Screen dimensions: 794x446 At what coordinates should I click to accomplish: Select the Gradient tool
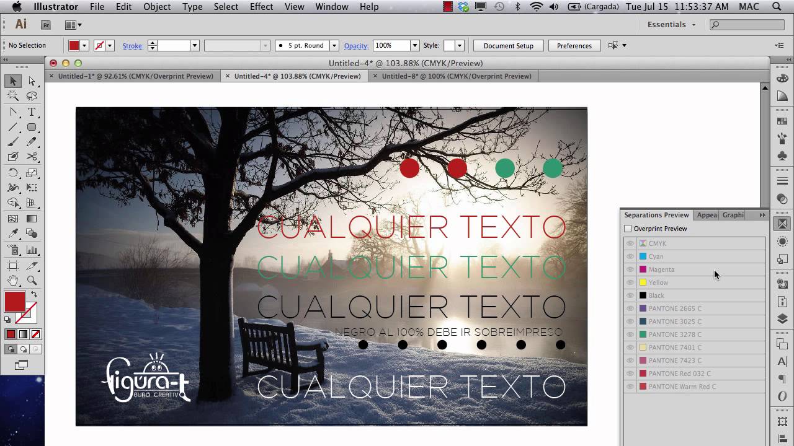32,219
